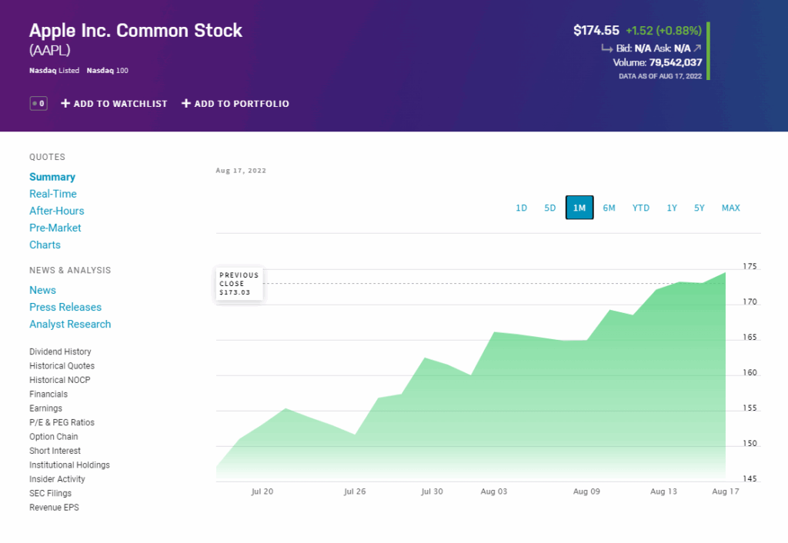Click the counter badge showing 0

coord(38,104)
